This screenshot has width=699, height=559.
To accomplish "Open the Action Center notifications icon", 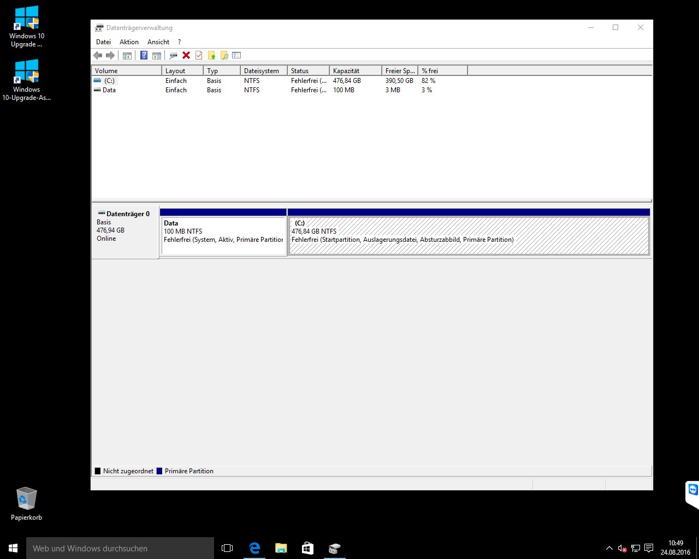I will pyautogui.click(x=649, y=548).
